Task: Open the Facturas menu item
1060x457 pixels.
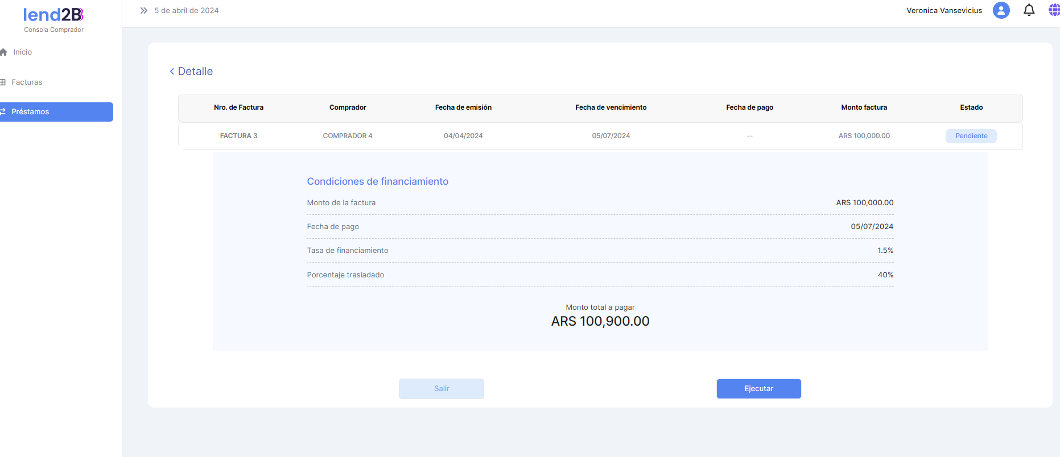Action: [x=27, y=82]
